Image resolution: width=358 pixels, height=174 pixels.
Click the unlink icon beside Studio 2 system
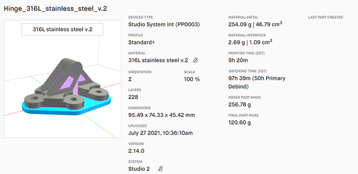[x=161, y=169]
